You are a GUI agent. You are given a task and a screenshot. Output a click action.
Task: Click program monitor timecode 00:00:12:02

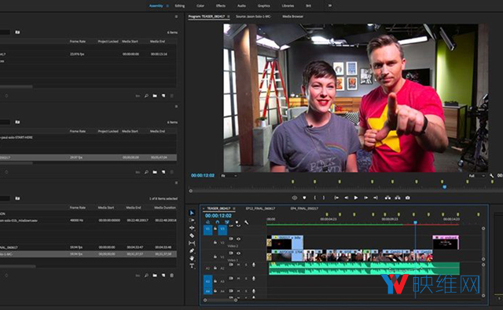(x=203, y=176)
